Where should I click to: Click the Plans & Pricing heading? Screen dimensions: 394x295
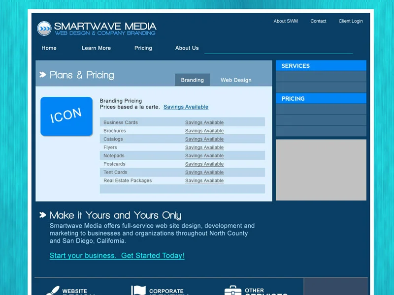pyautogui.click(x=82, y=75)
